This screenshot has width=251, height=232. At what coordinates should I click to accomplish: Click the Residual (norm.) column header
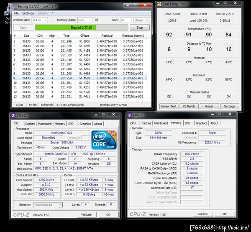[133, 36]
